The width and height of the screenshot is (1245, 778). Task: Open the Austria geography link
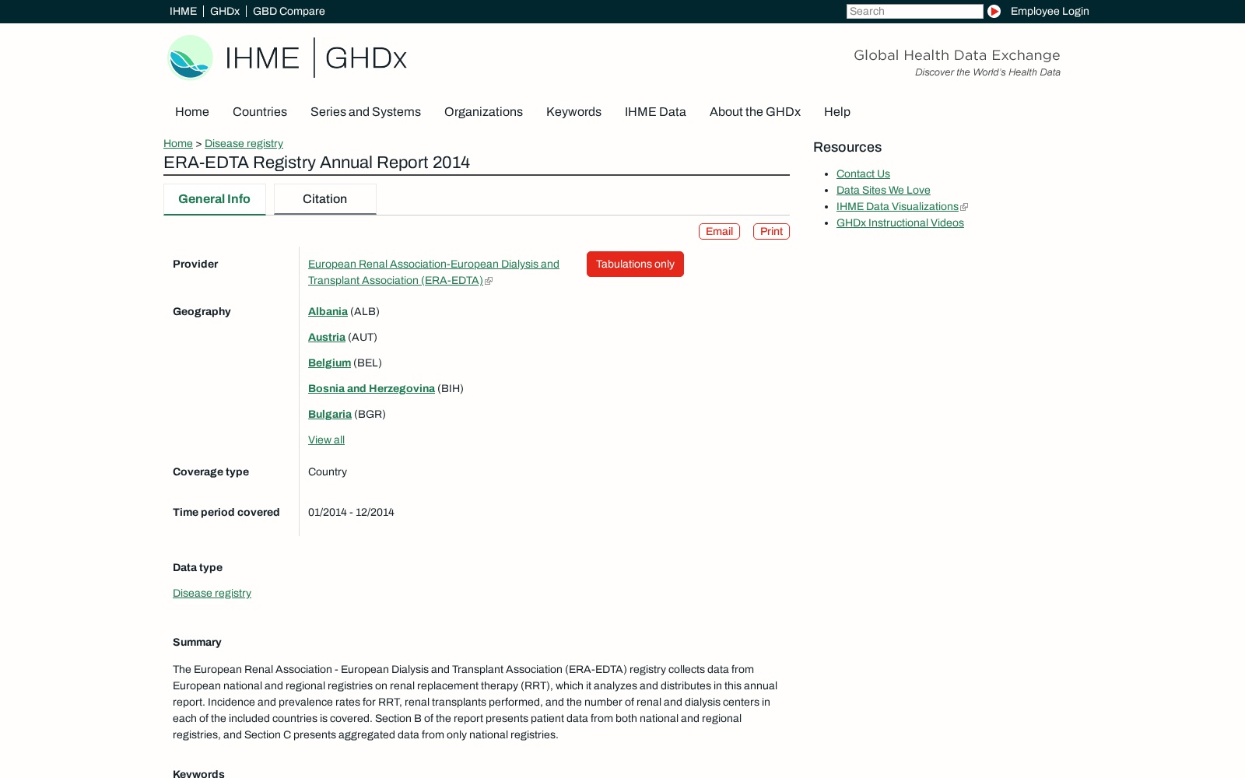(x=327, y=338)
